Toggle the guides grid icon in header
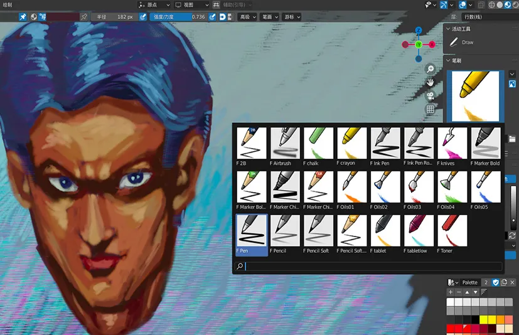 pyautogui.click(x=216, y=4)
